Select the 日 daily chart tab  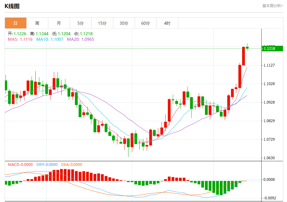(15, 23)
